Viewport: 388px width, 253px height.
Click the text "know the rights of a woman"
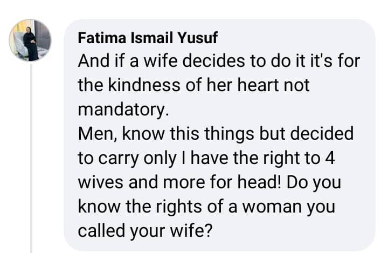pos(190,207)
